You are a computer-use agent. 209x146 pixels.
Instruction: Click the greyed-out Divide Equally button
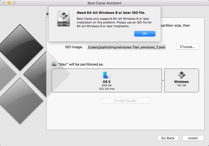[125, 101]
